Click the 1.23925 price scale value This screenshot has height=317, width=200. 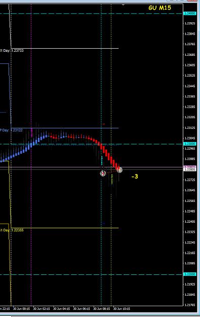click(190, 23)
